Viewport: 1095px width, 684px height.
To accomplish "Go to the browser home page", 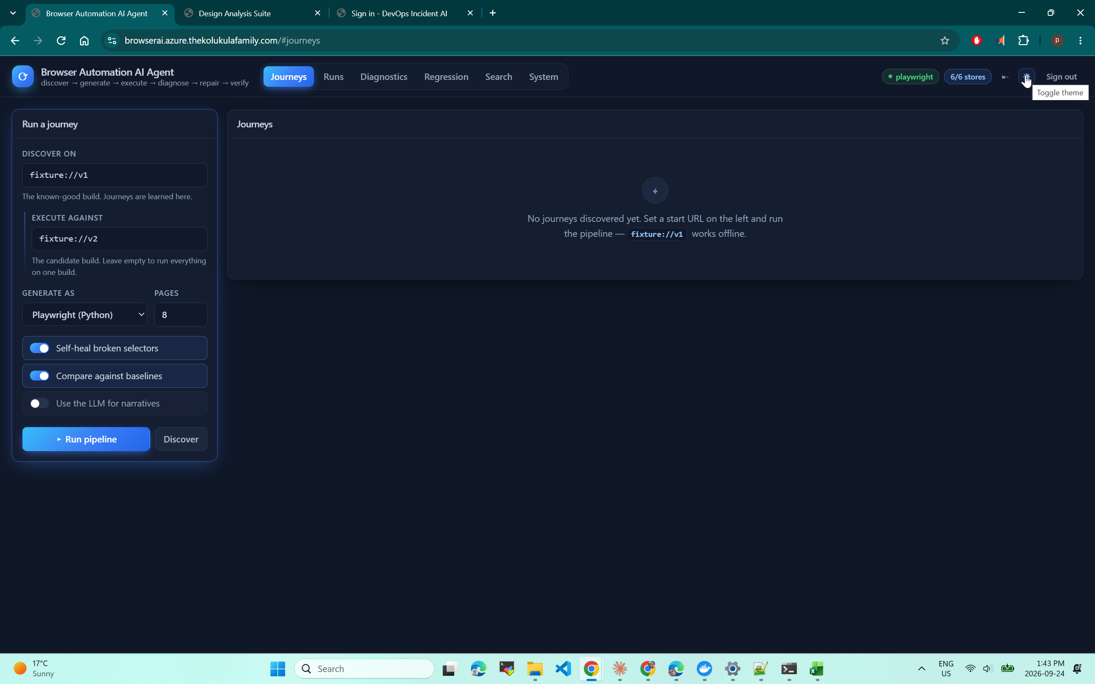I will click(84, 41).
